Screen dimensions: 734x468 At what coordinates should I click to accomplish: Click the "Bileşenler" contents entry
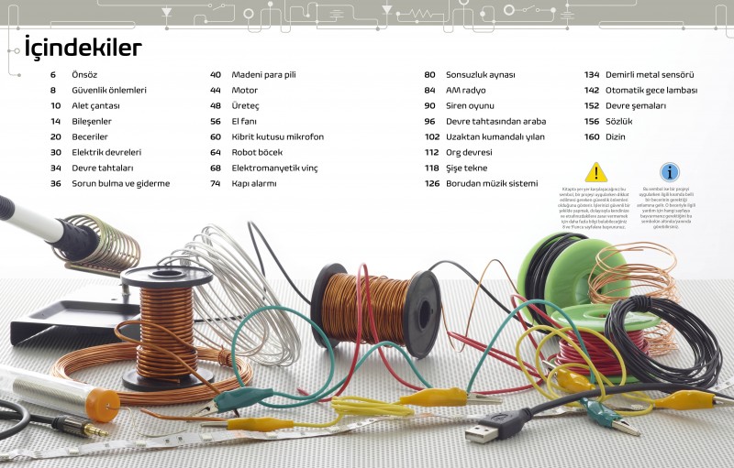92,122
